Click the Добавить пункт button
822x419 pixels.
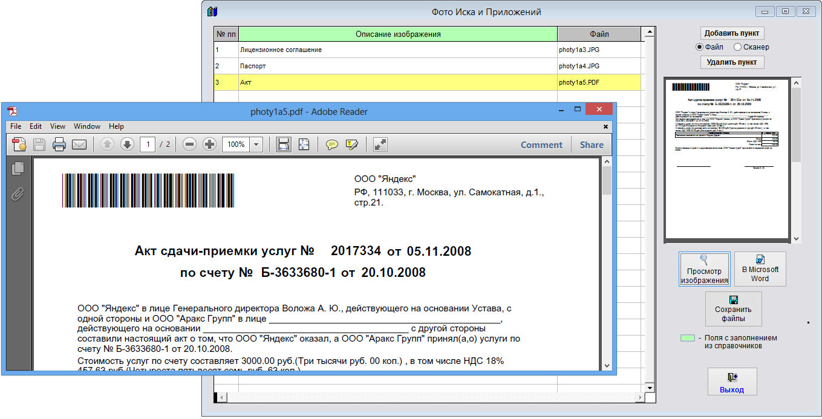pyautogui.click(x=732, y=33)
